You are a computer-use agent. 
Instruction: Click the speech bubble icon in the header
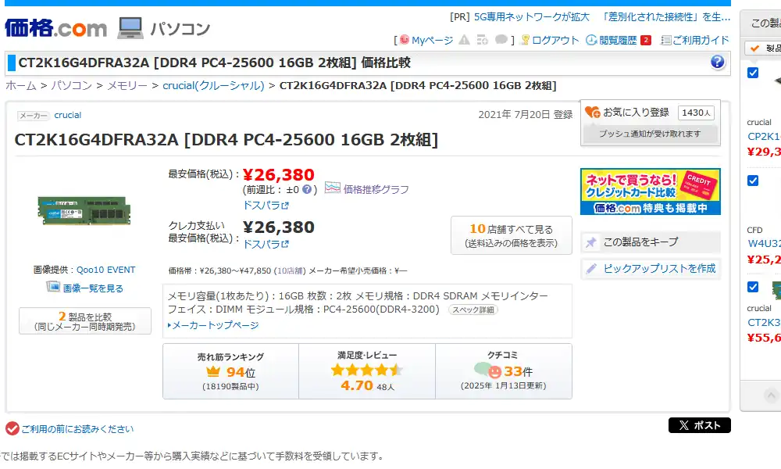(501, 40)
